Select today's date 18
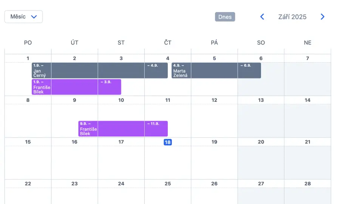The width and height of the screenshot is (340, 204). 168,142
